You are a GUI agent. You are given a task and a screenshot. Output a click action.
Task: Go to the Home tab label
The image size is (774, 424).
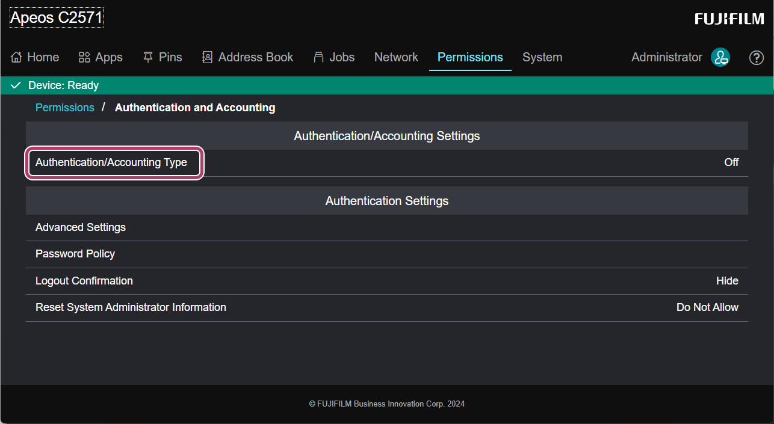pyautogui.click(x=43, y=57)
